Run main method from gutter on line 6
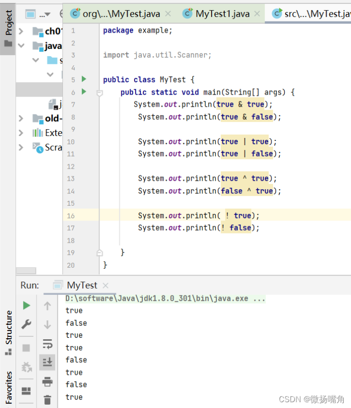Viewport: 351px width, 408px height. pos(84,92)
